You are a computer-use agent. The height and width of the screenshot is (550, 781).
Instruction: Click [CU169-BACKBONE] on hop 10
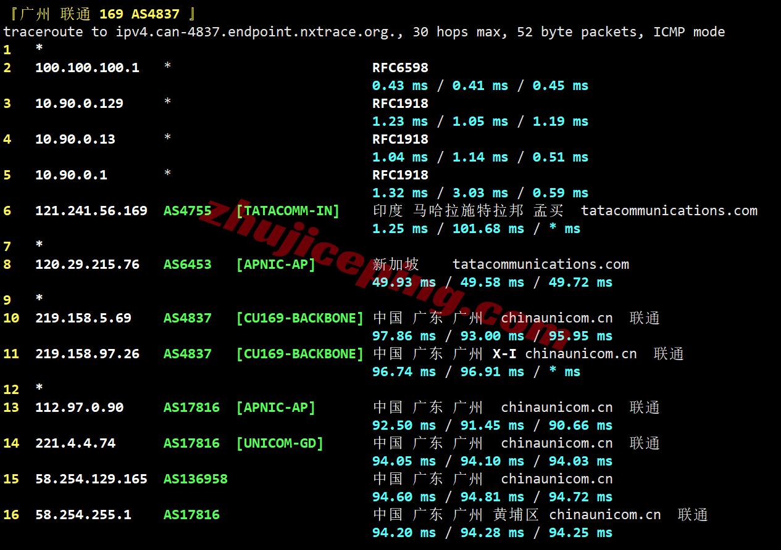[x=300, y=318]
